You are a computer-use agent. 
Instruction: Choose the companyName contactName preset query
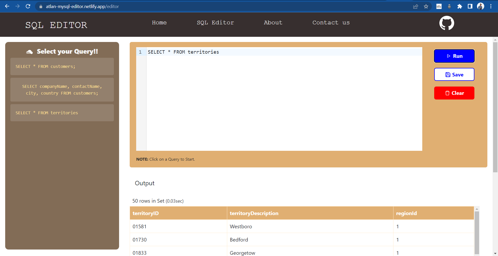point(62,90)
